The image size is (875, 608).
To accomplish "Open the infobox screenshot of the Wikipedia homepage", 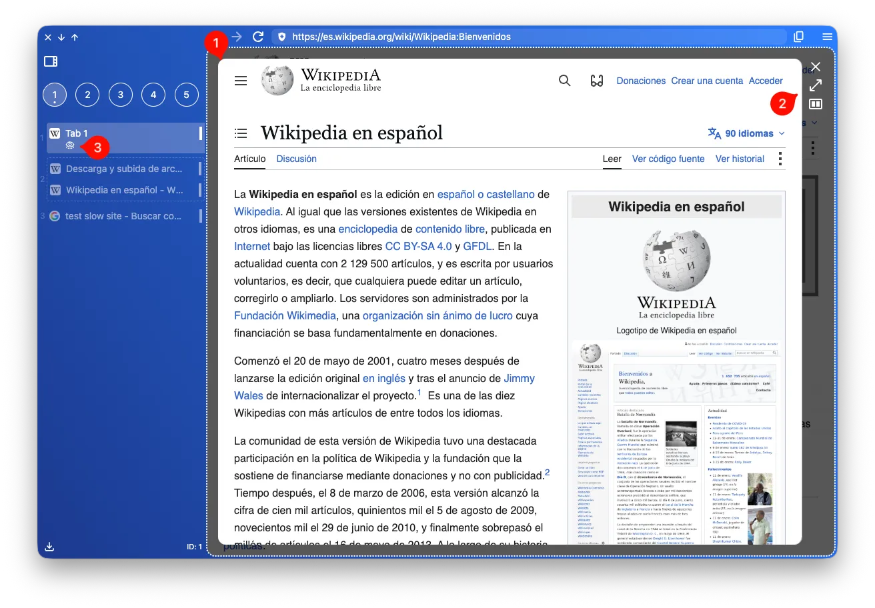I will point(676,442).
